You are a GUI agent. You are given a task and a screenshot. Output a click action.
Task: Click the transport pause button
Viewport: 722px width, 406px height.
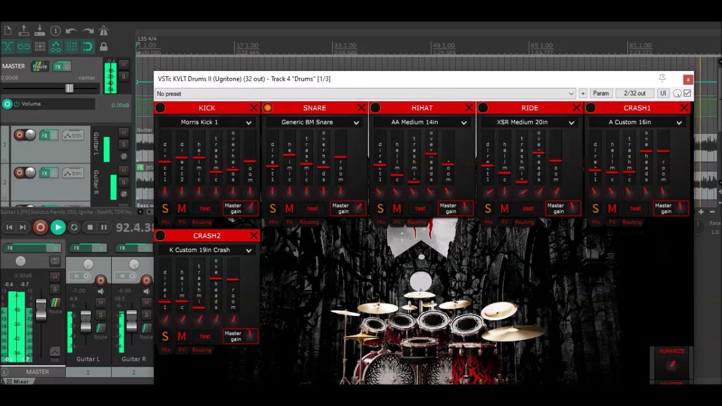tap(104, 227)
